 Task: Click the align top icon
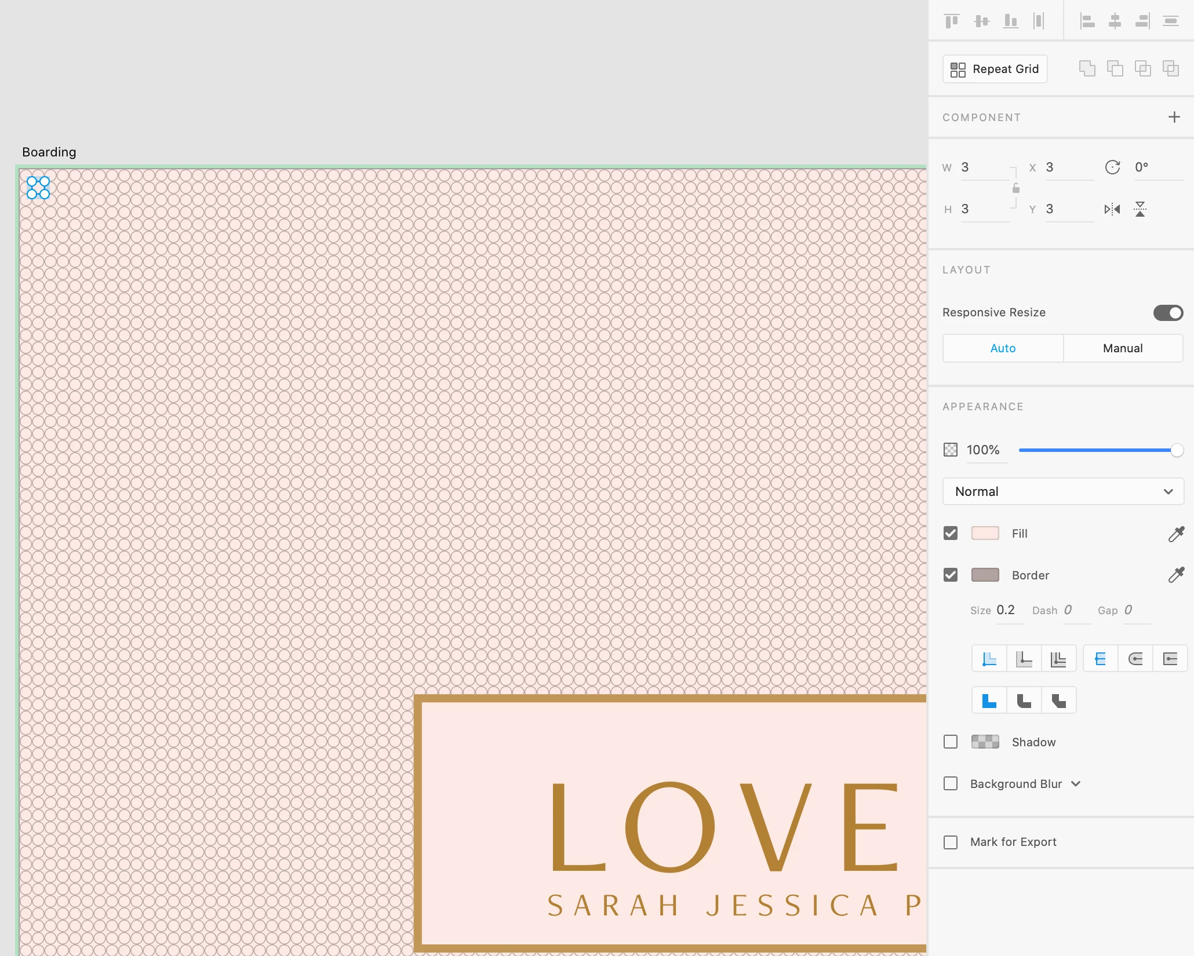[x=952, y=21]
